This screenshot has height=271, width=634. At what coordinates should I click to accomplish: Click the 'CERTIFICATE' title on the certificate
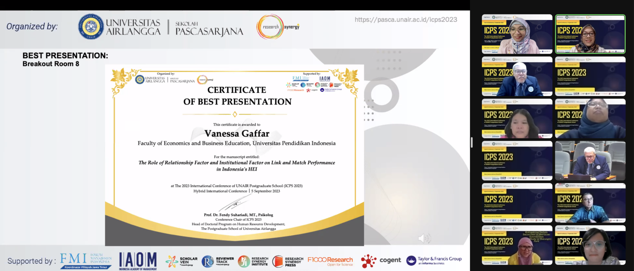237,90
